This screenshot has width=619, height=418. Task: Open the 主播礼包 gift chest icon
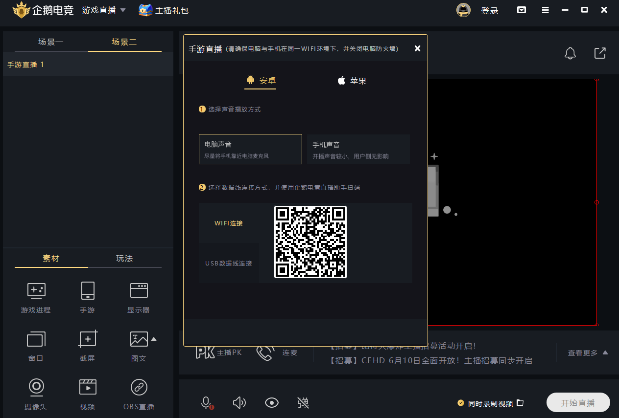[x=145, y=10]
